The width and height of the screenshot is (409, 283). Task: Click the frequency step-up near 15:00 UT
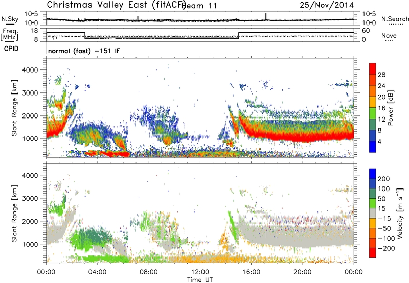pyautogui.click(x=239, y=35)
